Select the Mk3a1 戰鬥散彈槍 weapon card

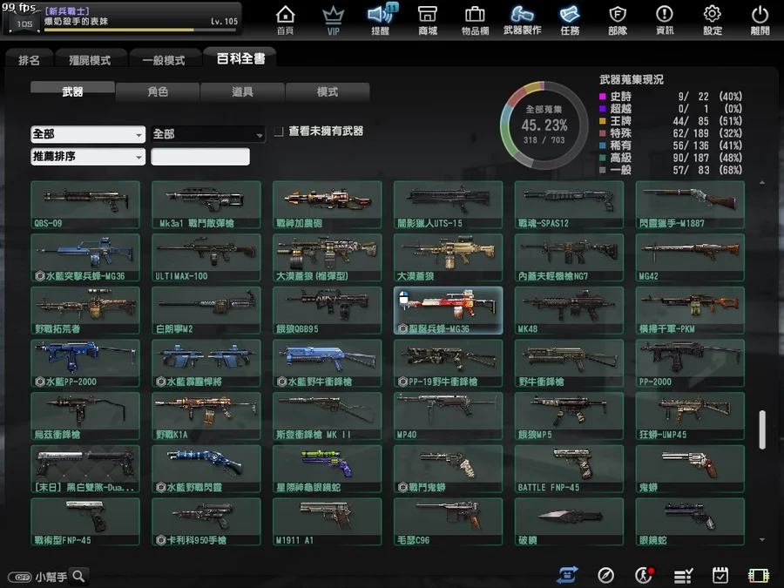click(x=206, y=205)
